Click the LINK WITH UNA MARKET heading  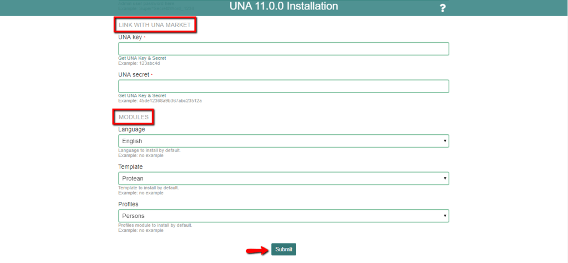pyautogui.click(x=155, y=25)
